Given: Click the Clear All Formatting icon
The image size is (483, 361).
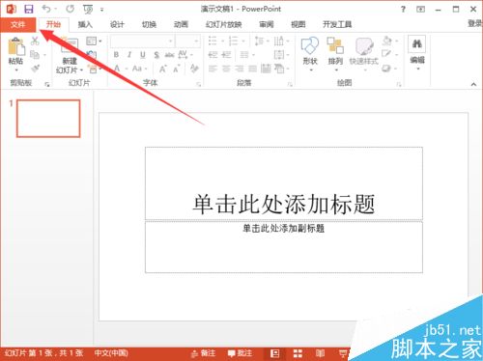Looking at the screenshot, I should click(x=194, y=69).
